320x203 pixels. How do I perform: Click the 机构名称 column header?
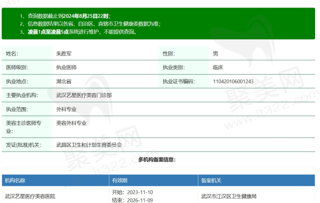tap(15, 181)
